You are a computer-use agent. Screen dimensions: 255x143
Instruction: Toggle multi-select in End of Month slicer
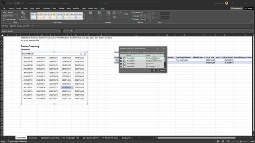click(80, 54)
